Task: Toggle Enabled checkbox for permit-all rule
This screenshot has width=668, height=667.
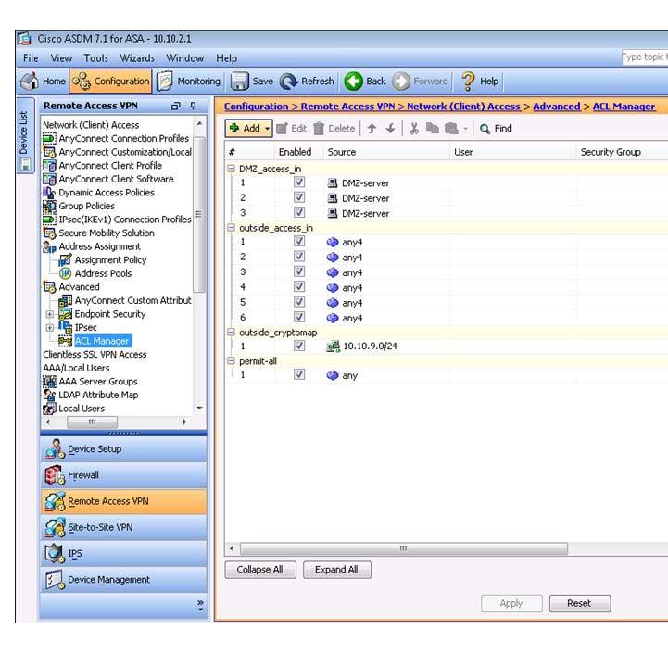Action: [x=298, y=375]
